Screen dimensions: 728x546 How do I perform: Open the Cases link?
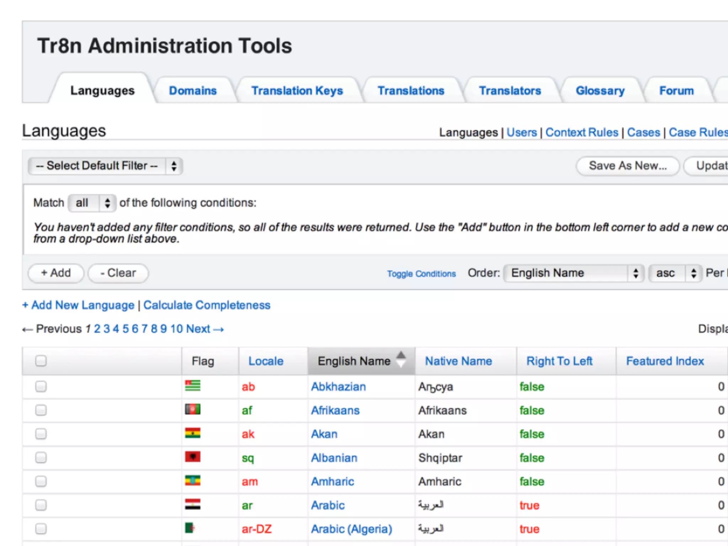point(643,133)
